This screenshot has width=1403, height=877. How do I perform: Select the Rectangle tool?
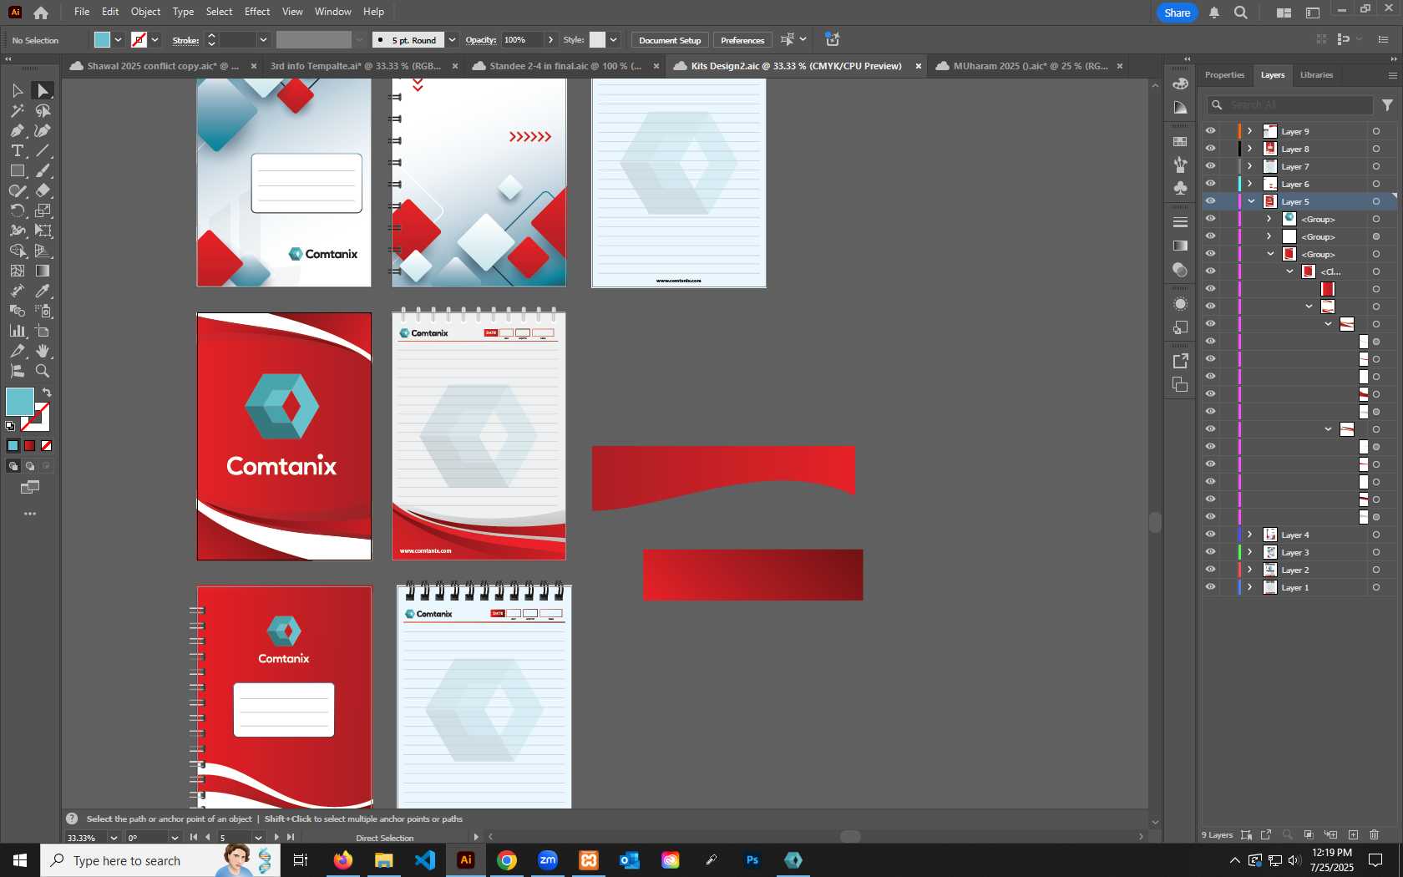(18, 170)
